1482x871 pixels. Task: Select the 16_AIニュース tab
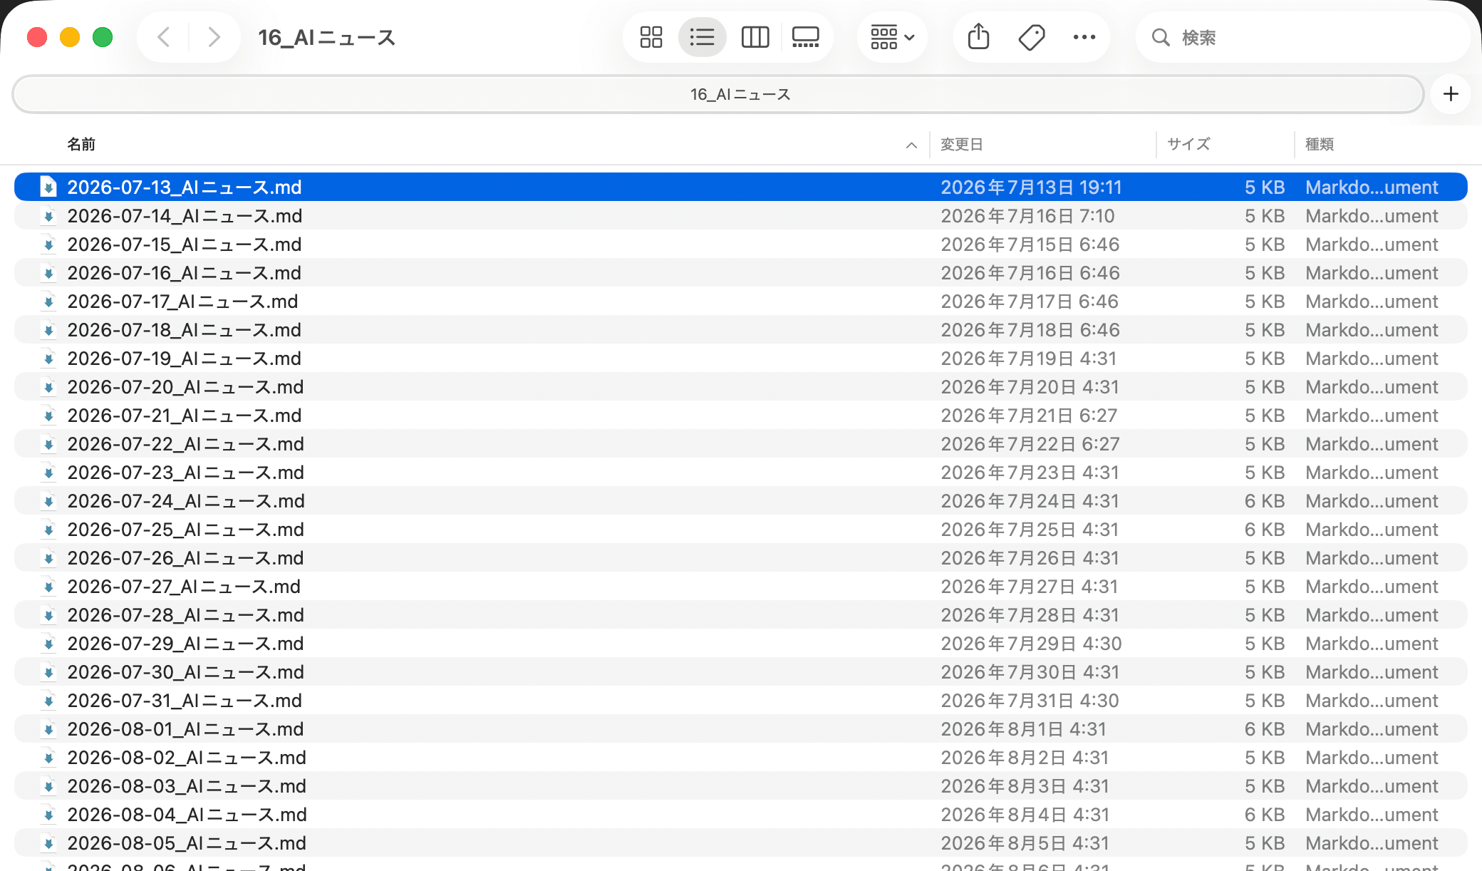point(718,94)
